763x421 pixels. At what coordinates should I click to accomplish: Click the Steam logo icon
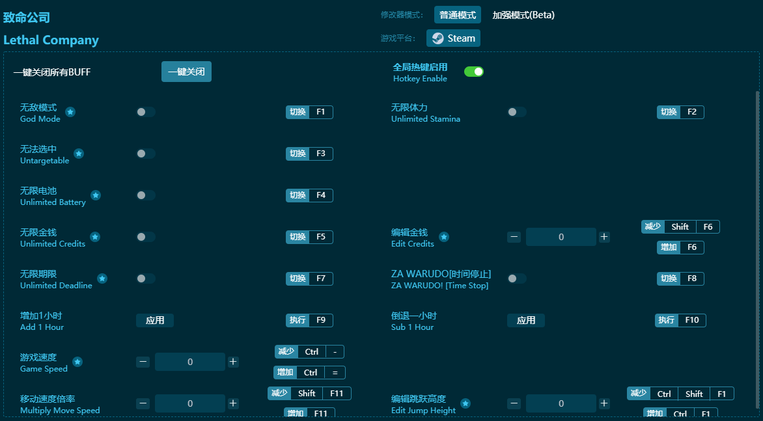tap(438, 38)
